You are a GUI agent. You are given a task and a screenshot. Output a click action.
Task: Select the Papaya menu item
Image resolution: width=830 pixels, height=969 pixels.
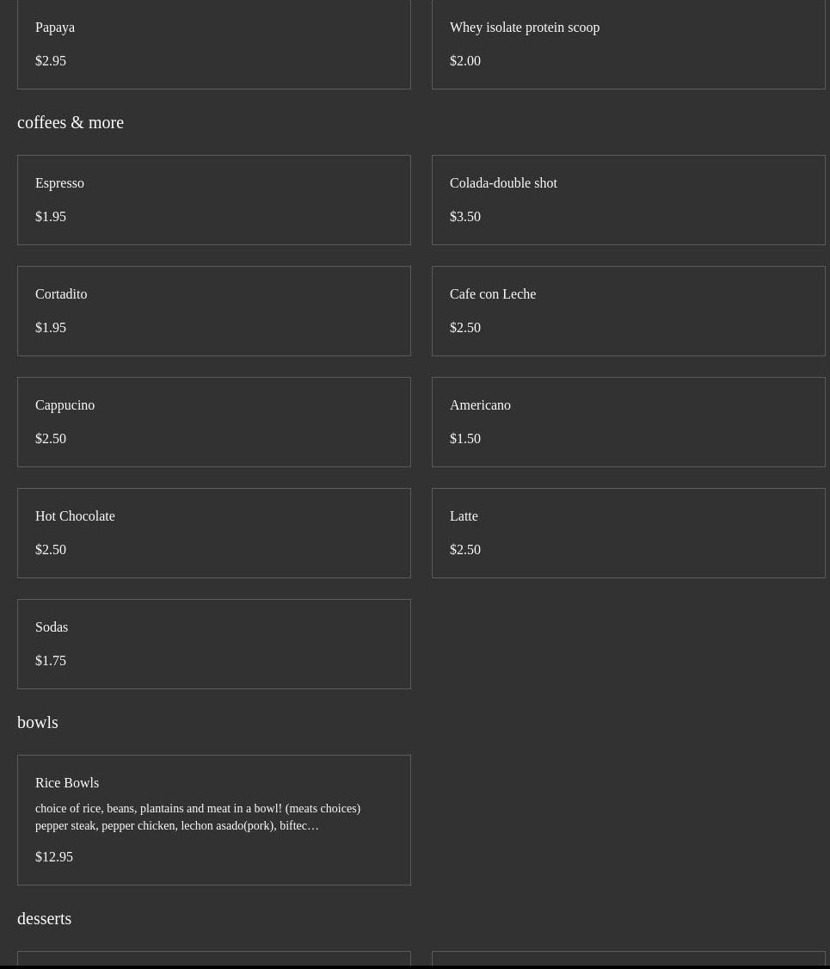213,43
